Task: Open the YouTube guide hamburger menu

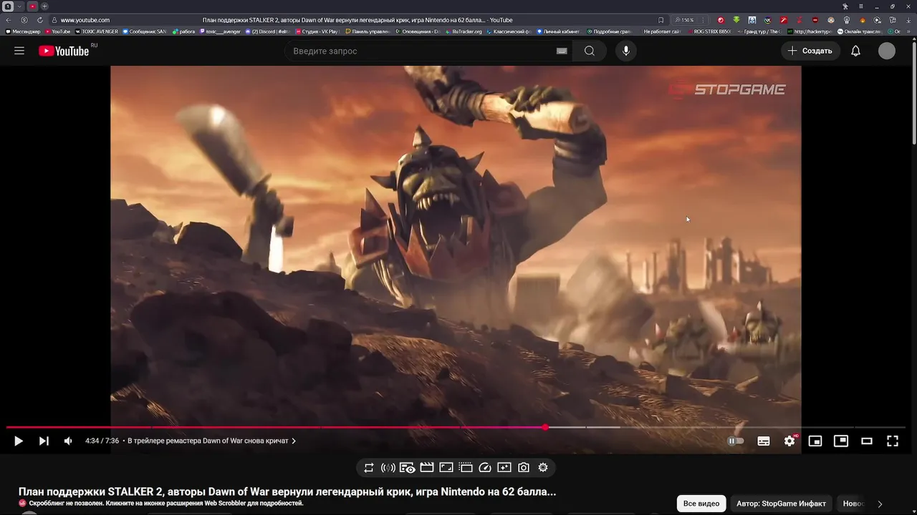Action: click(x=19, y=51)
